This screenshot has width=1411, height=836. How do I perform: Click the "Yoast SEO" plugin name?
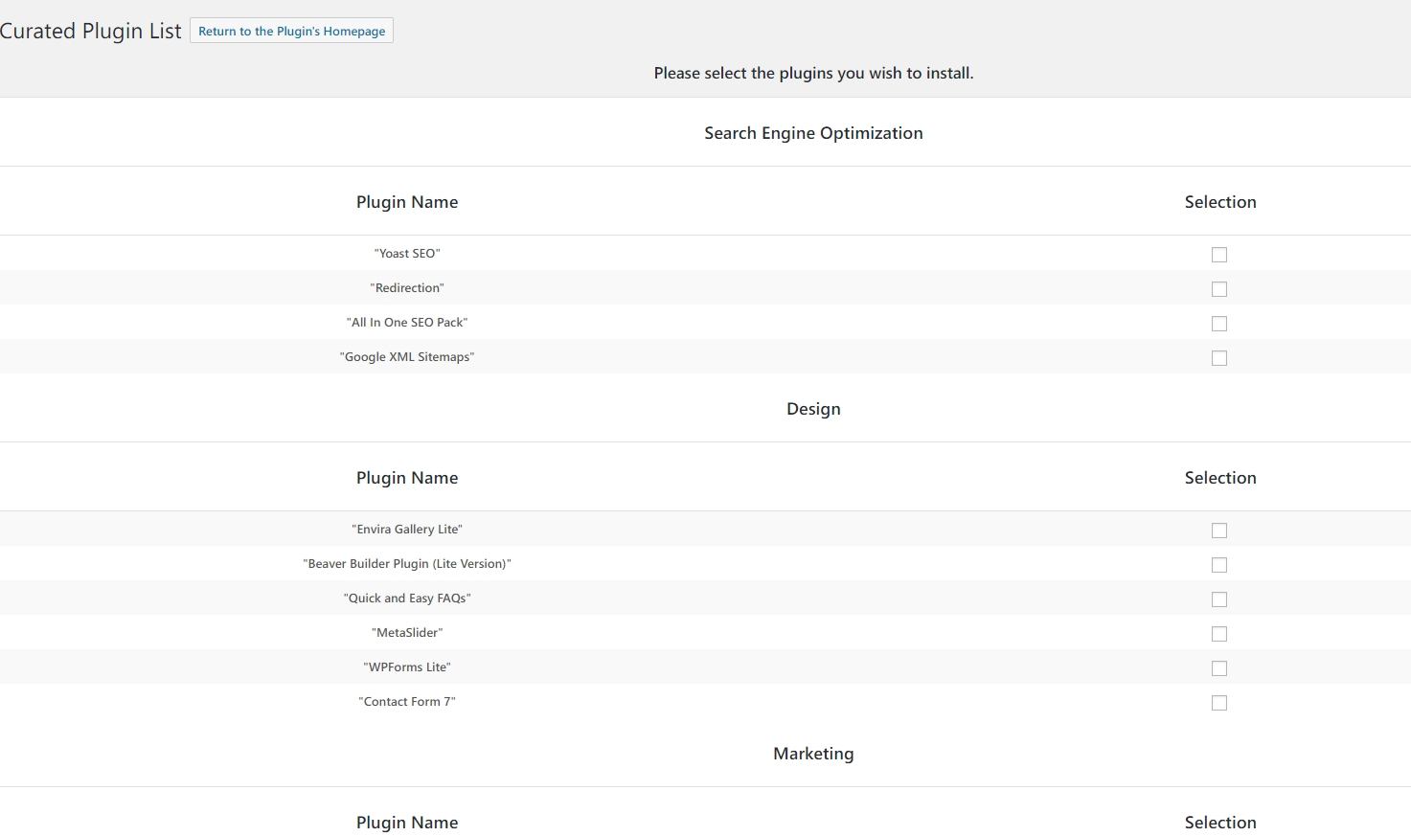click(x=407, y=254)
